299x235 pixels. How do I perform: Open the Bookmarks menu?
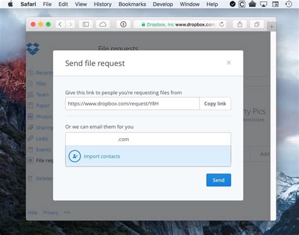[132, 4]
